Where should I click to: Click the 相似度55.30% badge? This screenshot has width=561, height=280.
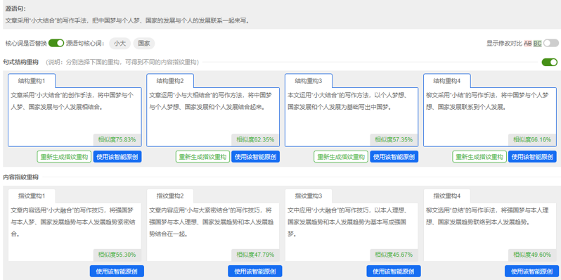coord(117,255)
